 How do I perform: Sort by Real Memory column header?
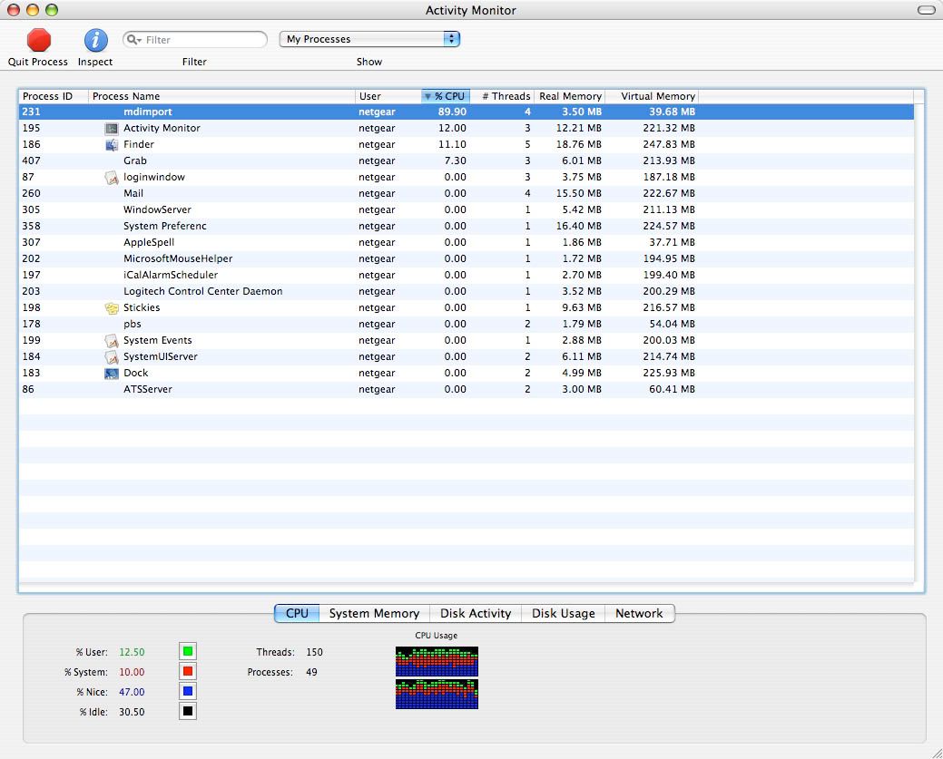pyautogui.click(x=570, y=96)
